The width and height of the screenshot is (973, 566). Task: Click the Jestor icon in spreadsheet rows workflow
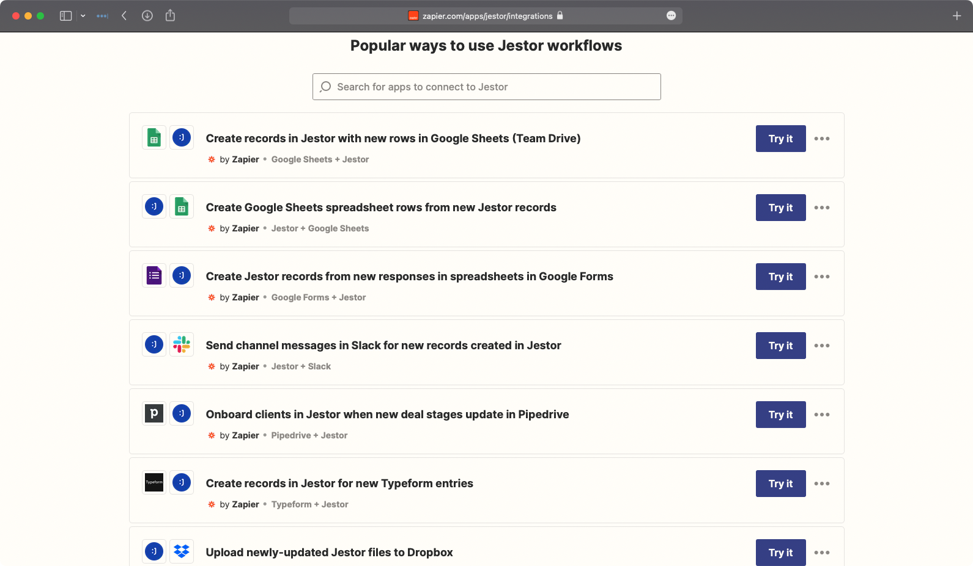click(154, 206)
